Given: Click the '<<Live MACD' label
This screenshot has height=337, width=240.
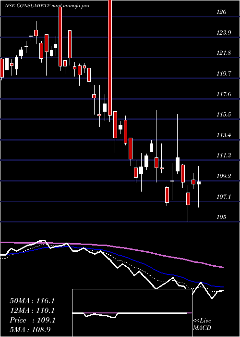Looking at the screenshot, I should [x=202, y=324].
